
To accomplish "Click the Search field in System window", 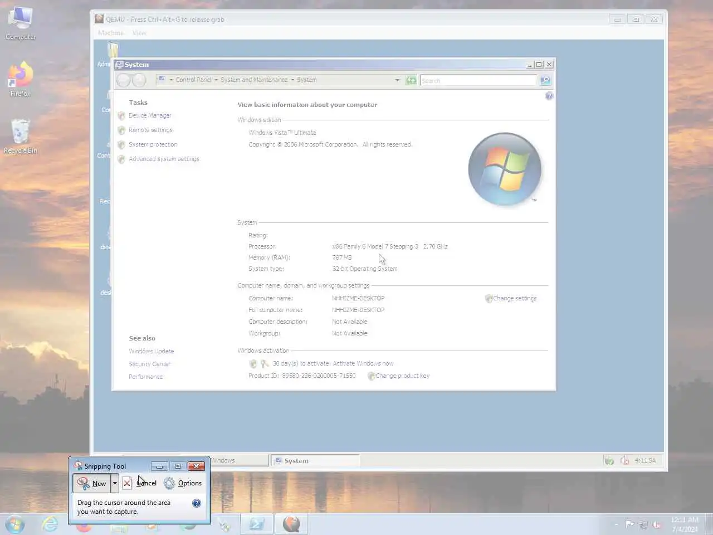I will click(x=478, y=80).
